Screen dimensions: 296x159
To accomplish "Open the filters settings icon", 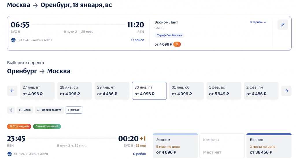I will point(11,110).
